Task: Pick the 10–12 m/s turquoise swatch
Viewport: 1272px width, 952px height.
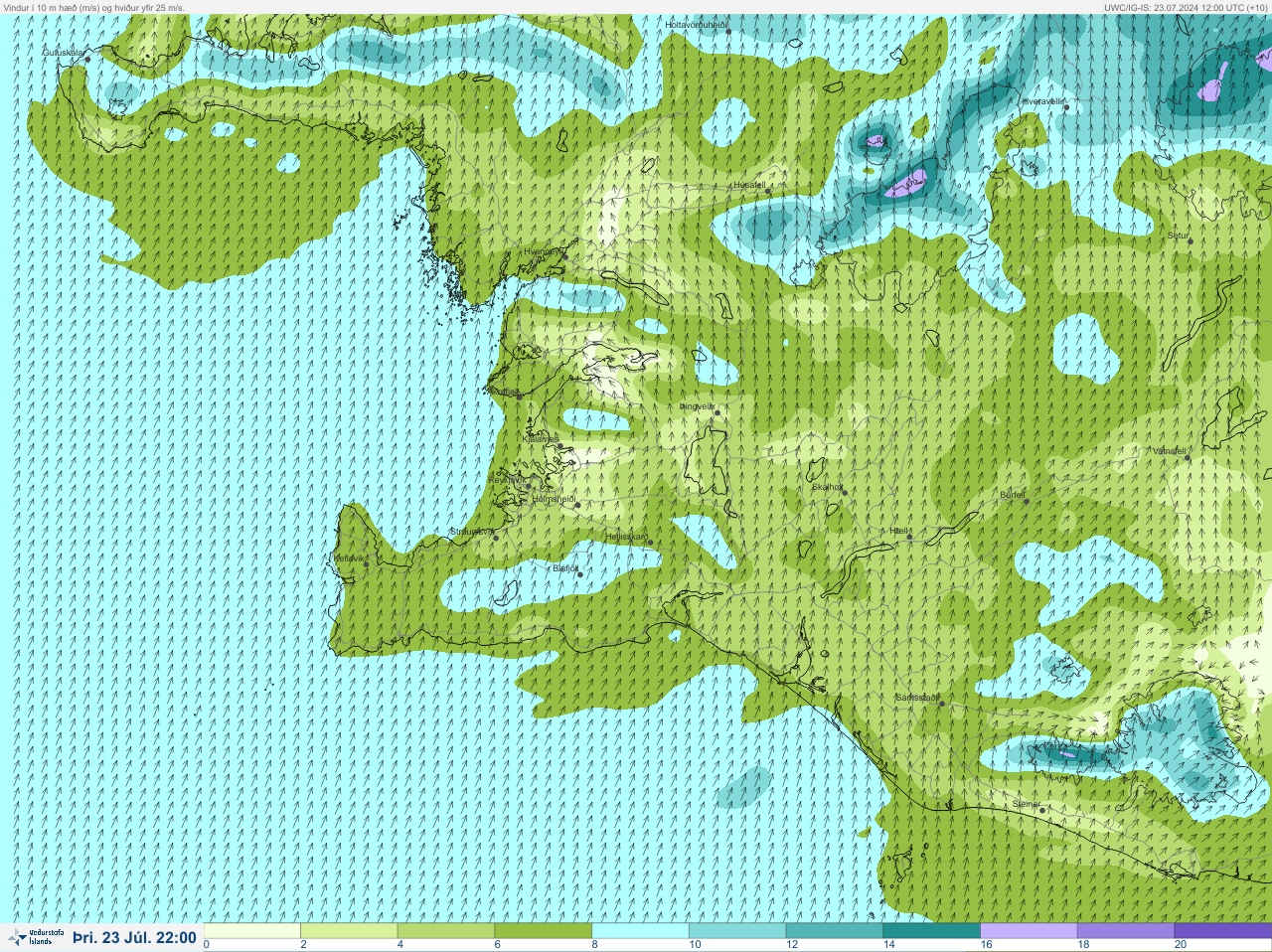Action: [x=737, y=931]
